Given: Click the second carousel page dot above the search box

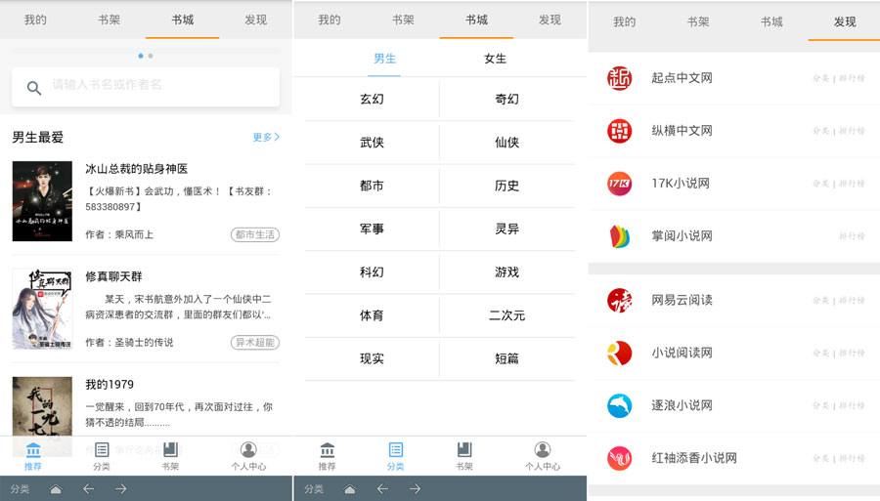Looking at the screenshot, I should click(151, 56).
